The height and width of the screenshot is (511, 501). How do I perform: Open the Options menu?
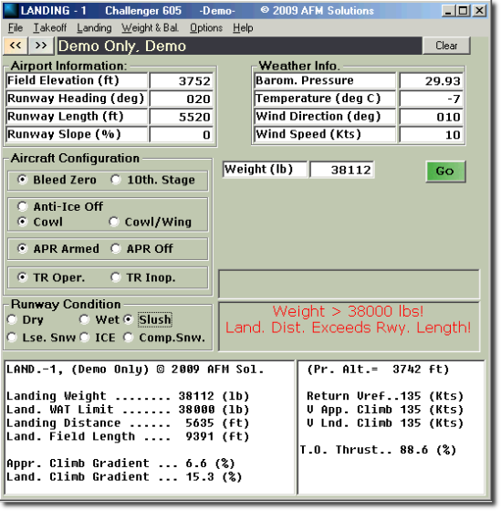pyautogui.click(x=206, y=28)
